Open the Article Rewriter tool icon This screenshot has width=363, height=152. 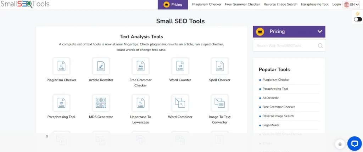[x=101, y=66]
